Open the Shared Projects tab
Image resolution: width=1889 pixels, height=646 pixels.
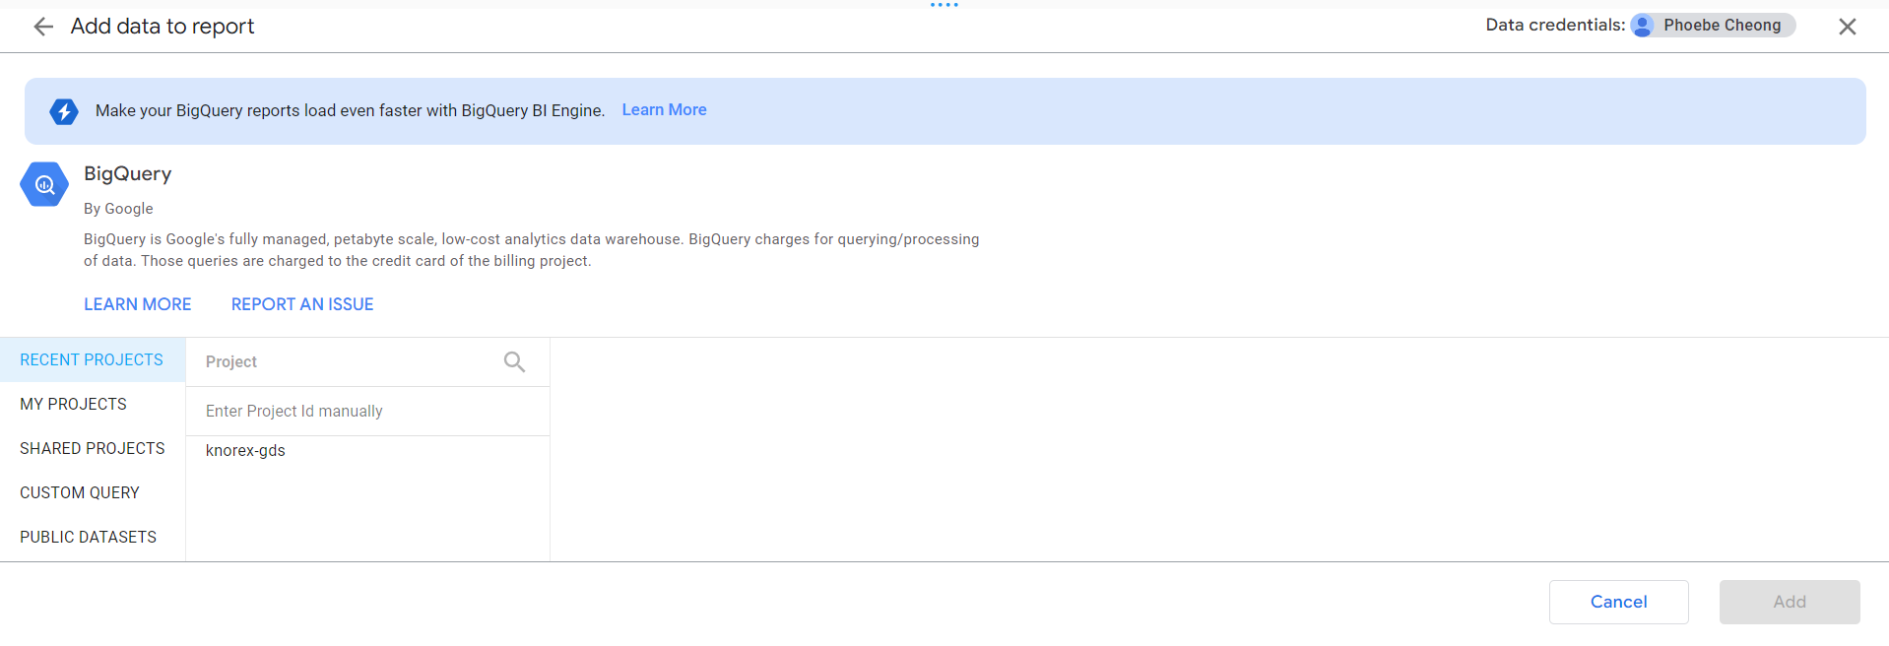(92, 449)
